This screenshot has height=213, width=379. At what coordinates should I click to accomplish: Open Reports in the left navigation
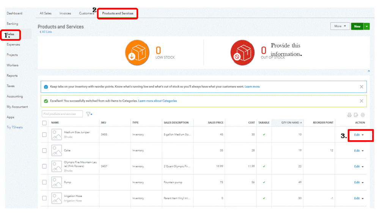[12, 75]
